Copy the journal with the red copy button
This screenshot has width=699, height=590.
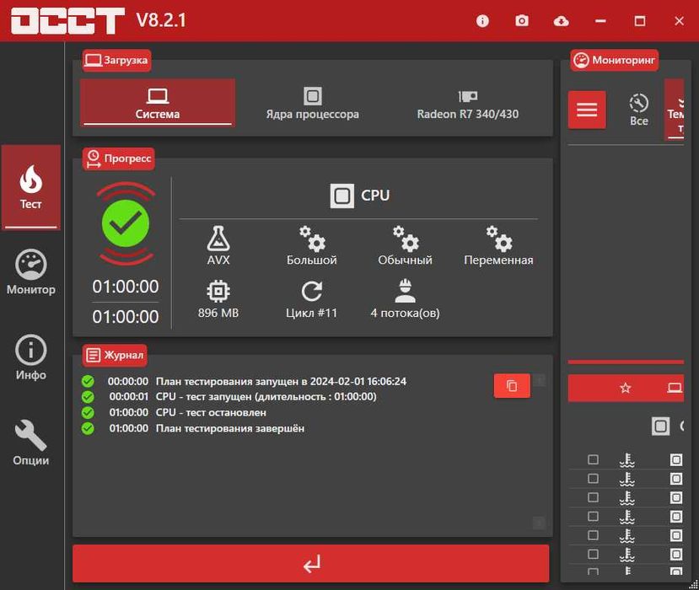pyautogui.click(x=512, y=385)
